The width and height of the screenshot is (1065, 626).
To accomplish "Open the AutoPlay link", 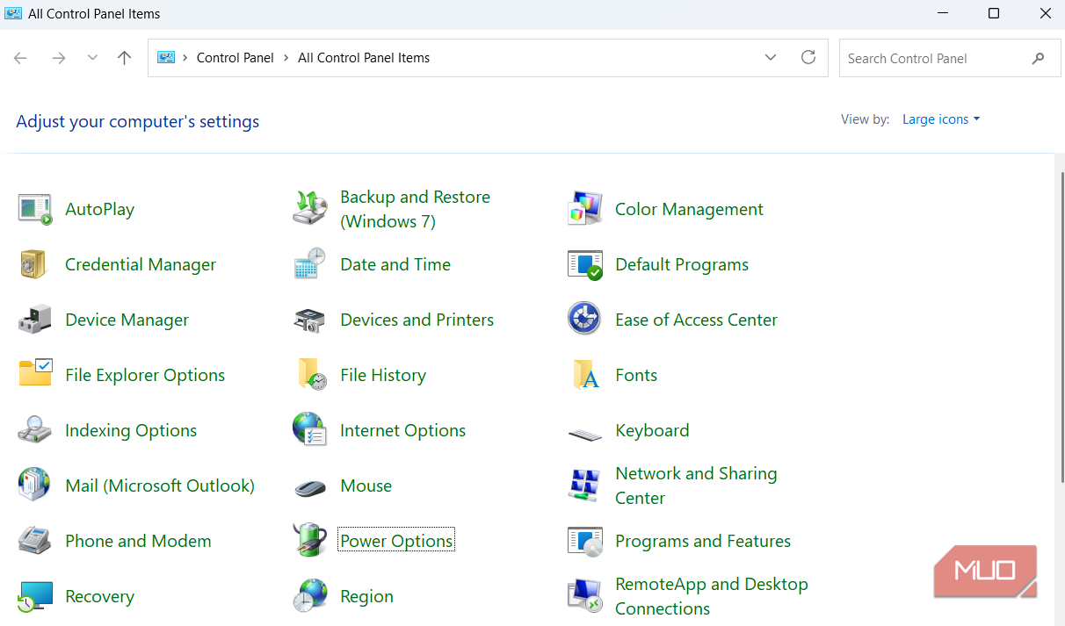I will pyautogui.click(x=100, y=209).
